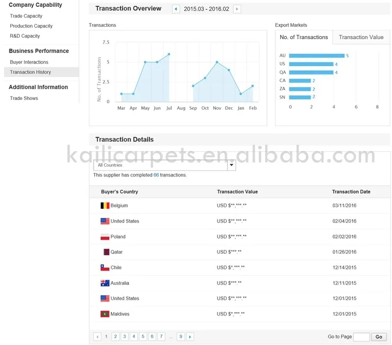
Task: Click the next date range arrow
Action: (237, 9)
